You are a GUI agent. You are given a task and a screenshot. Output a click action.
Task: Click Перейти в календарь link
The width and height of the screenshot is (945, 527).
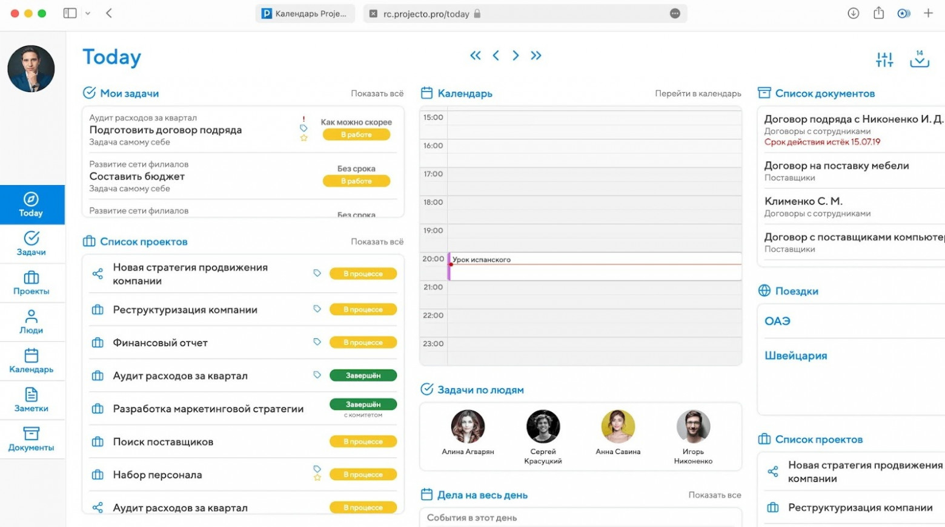[698, 94]
